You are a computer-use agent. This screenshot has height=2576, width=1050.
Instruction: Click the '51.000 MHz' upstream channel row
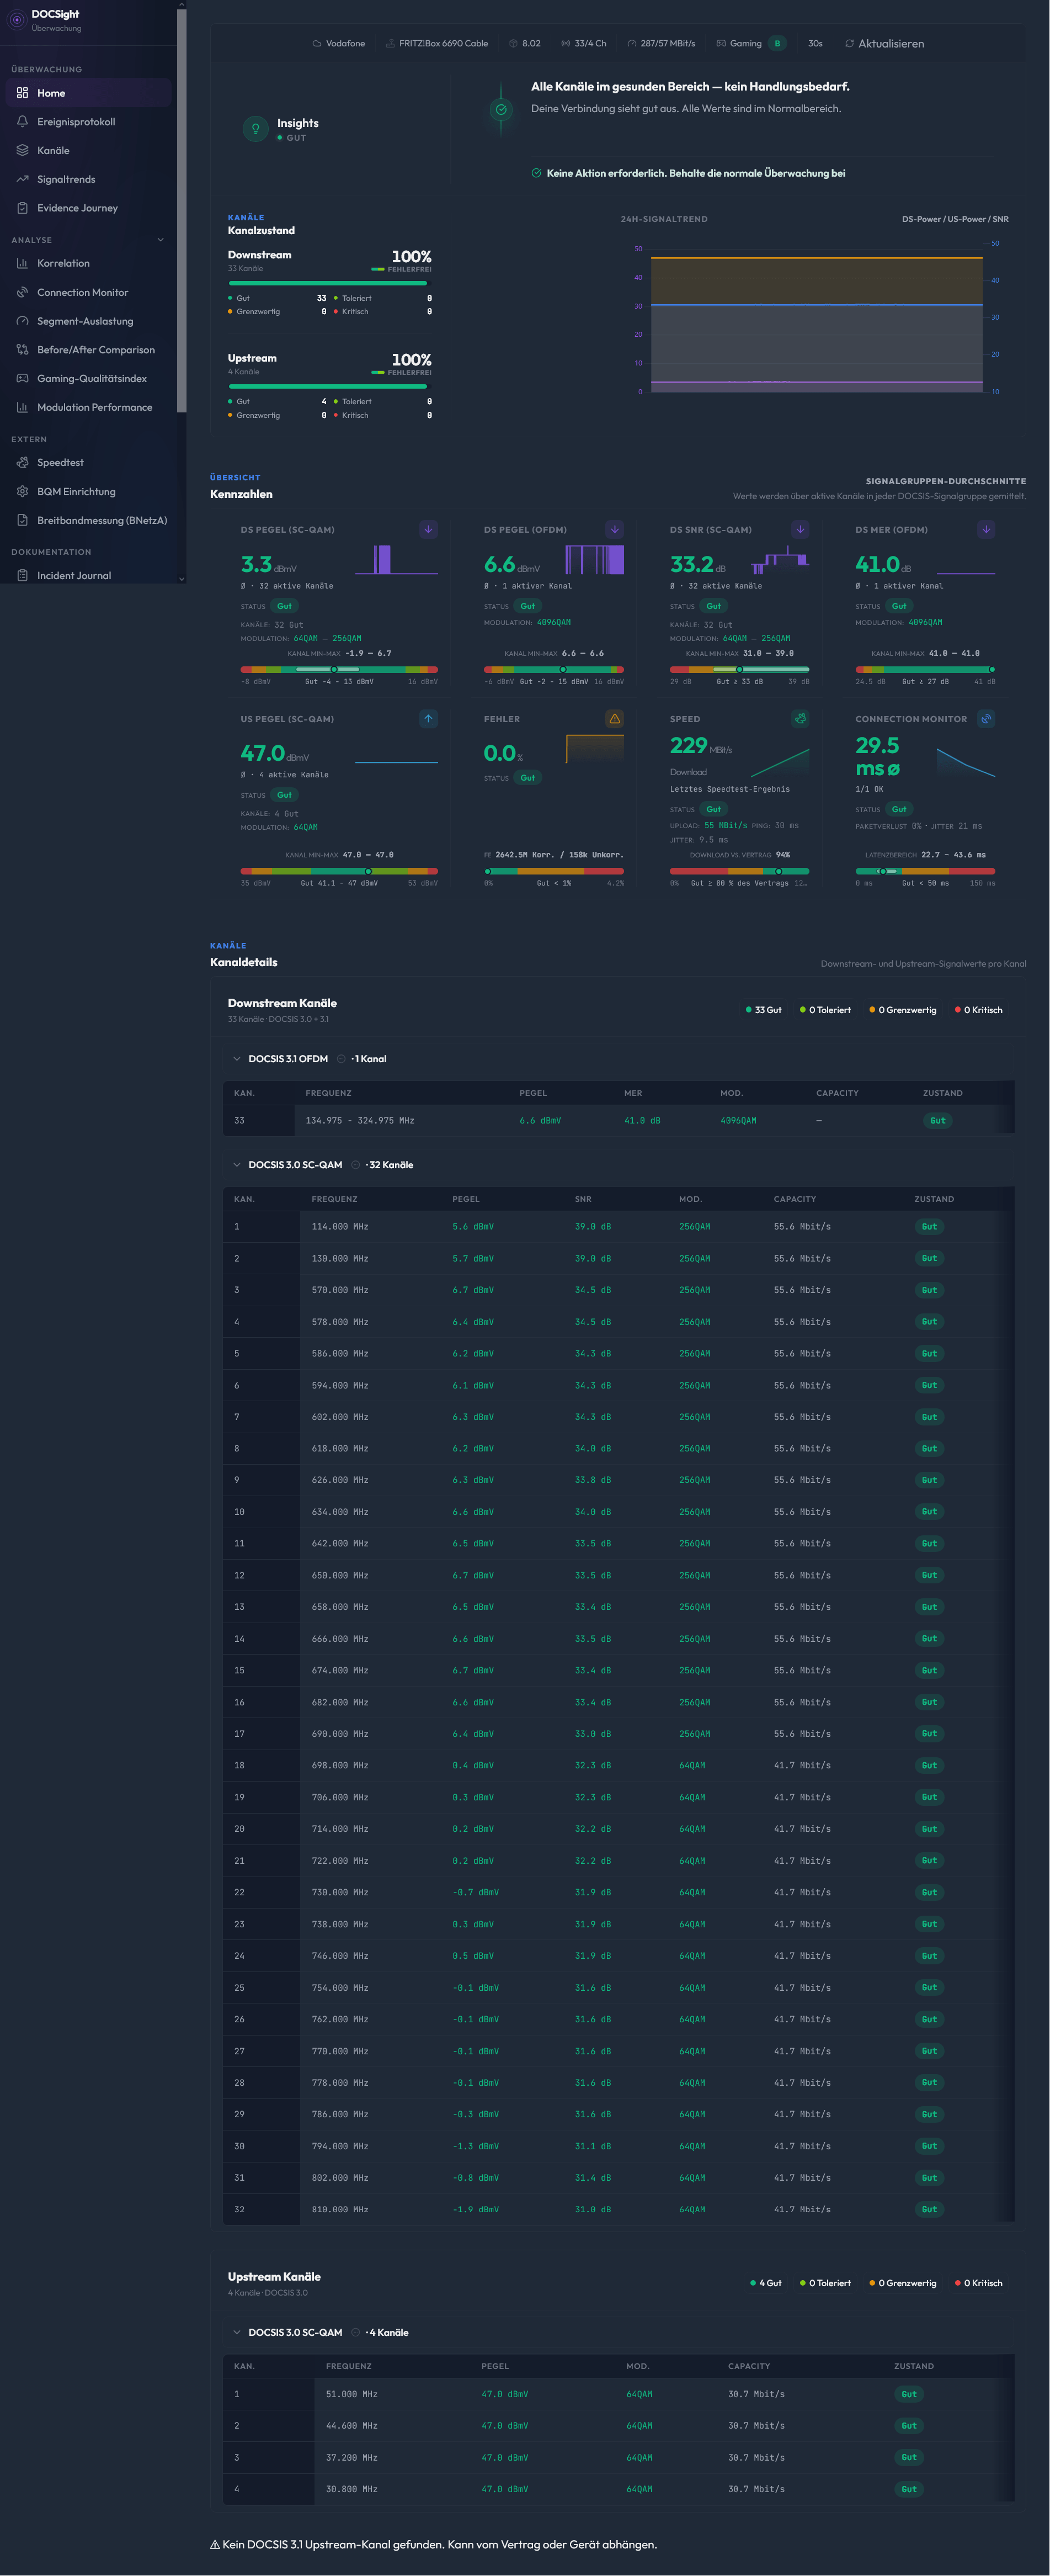click(x=619, y=2394)
